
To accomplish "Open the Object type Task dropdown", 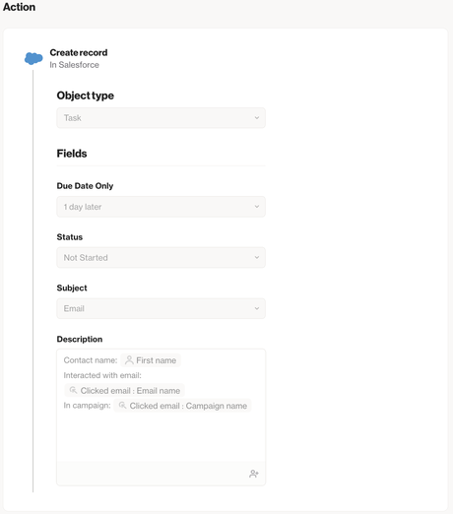I will 161,118.
